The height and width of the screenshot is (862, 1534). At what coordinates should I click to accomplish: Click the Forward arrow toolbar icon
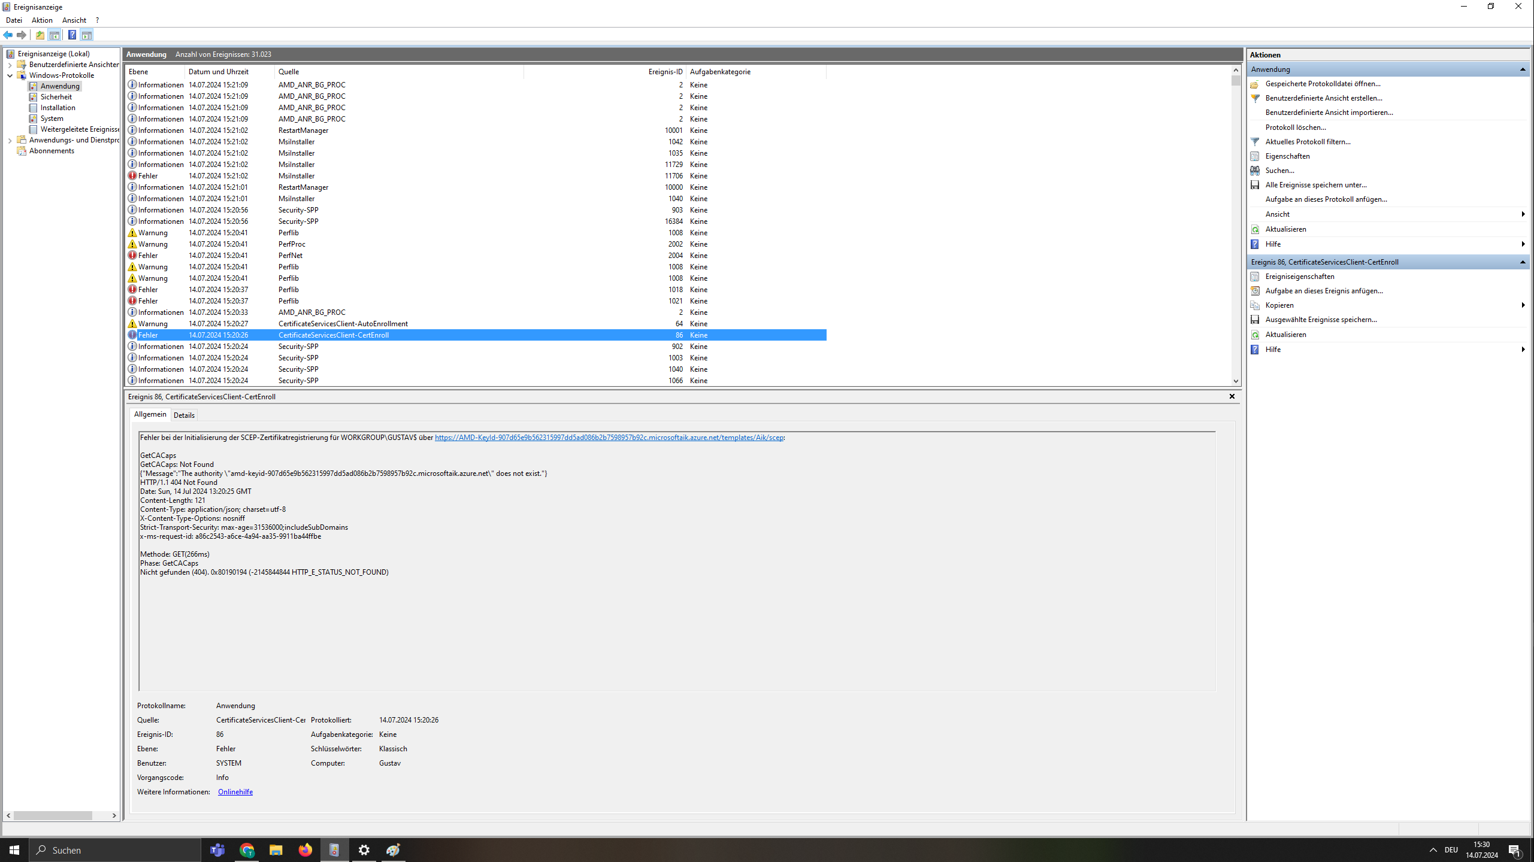click(22, 35)
